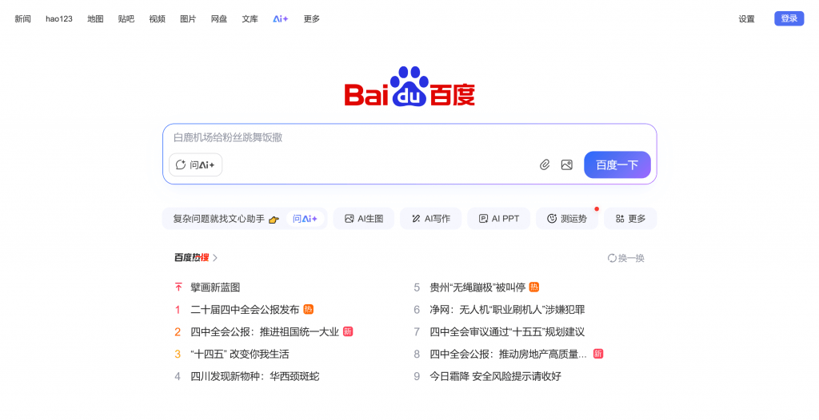Open the AI生图 image generation tool

(364, 219)
